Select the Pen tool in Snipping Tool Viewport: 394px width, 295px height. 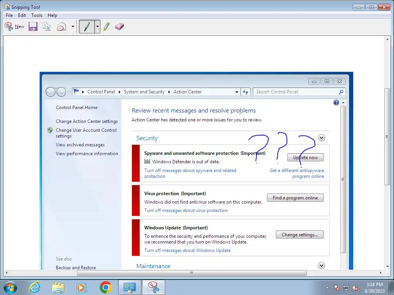[x=87, y=27]
